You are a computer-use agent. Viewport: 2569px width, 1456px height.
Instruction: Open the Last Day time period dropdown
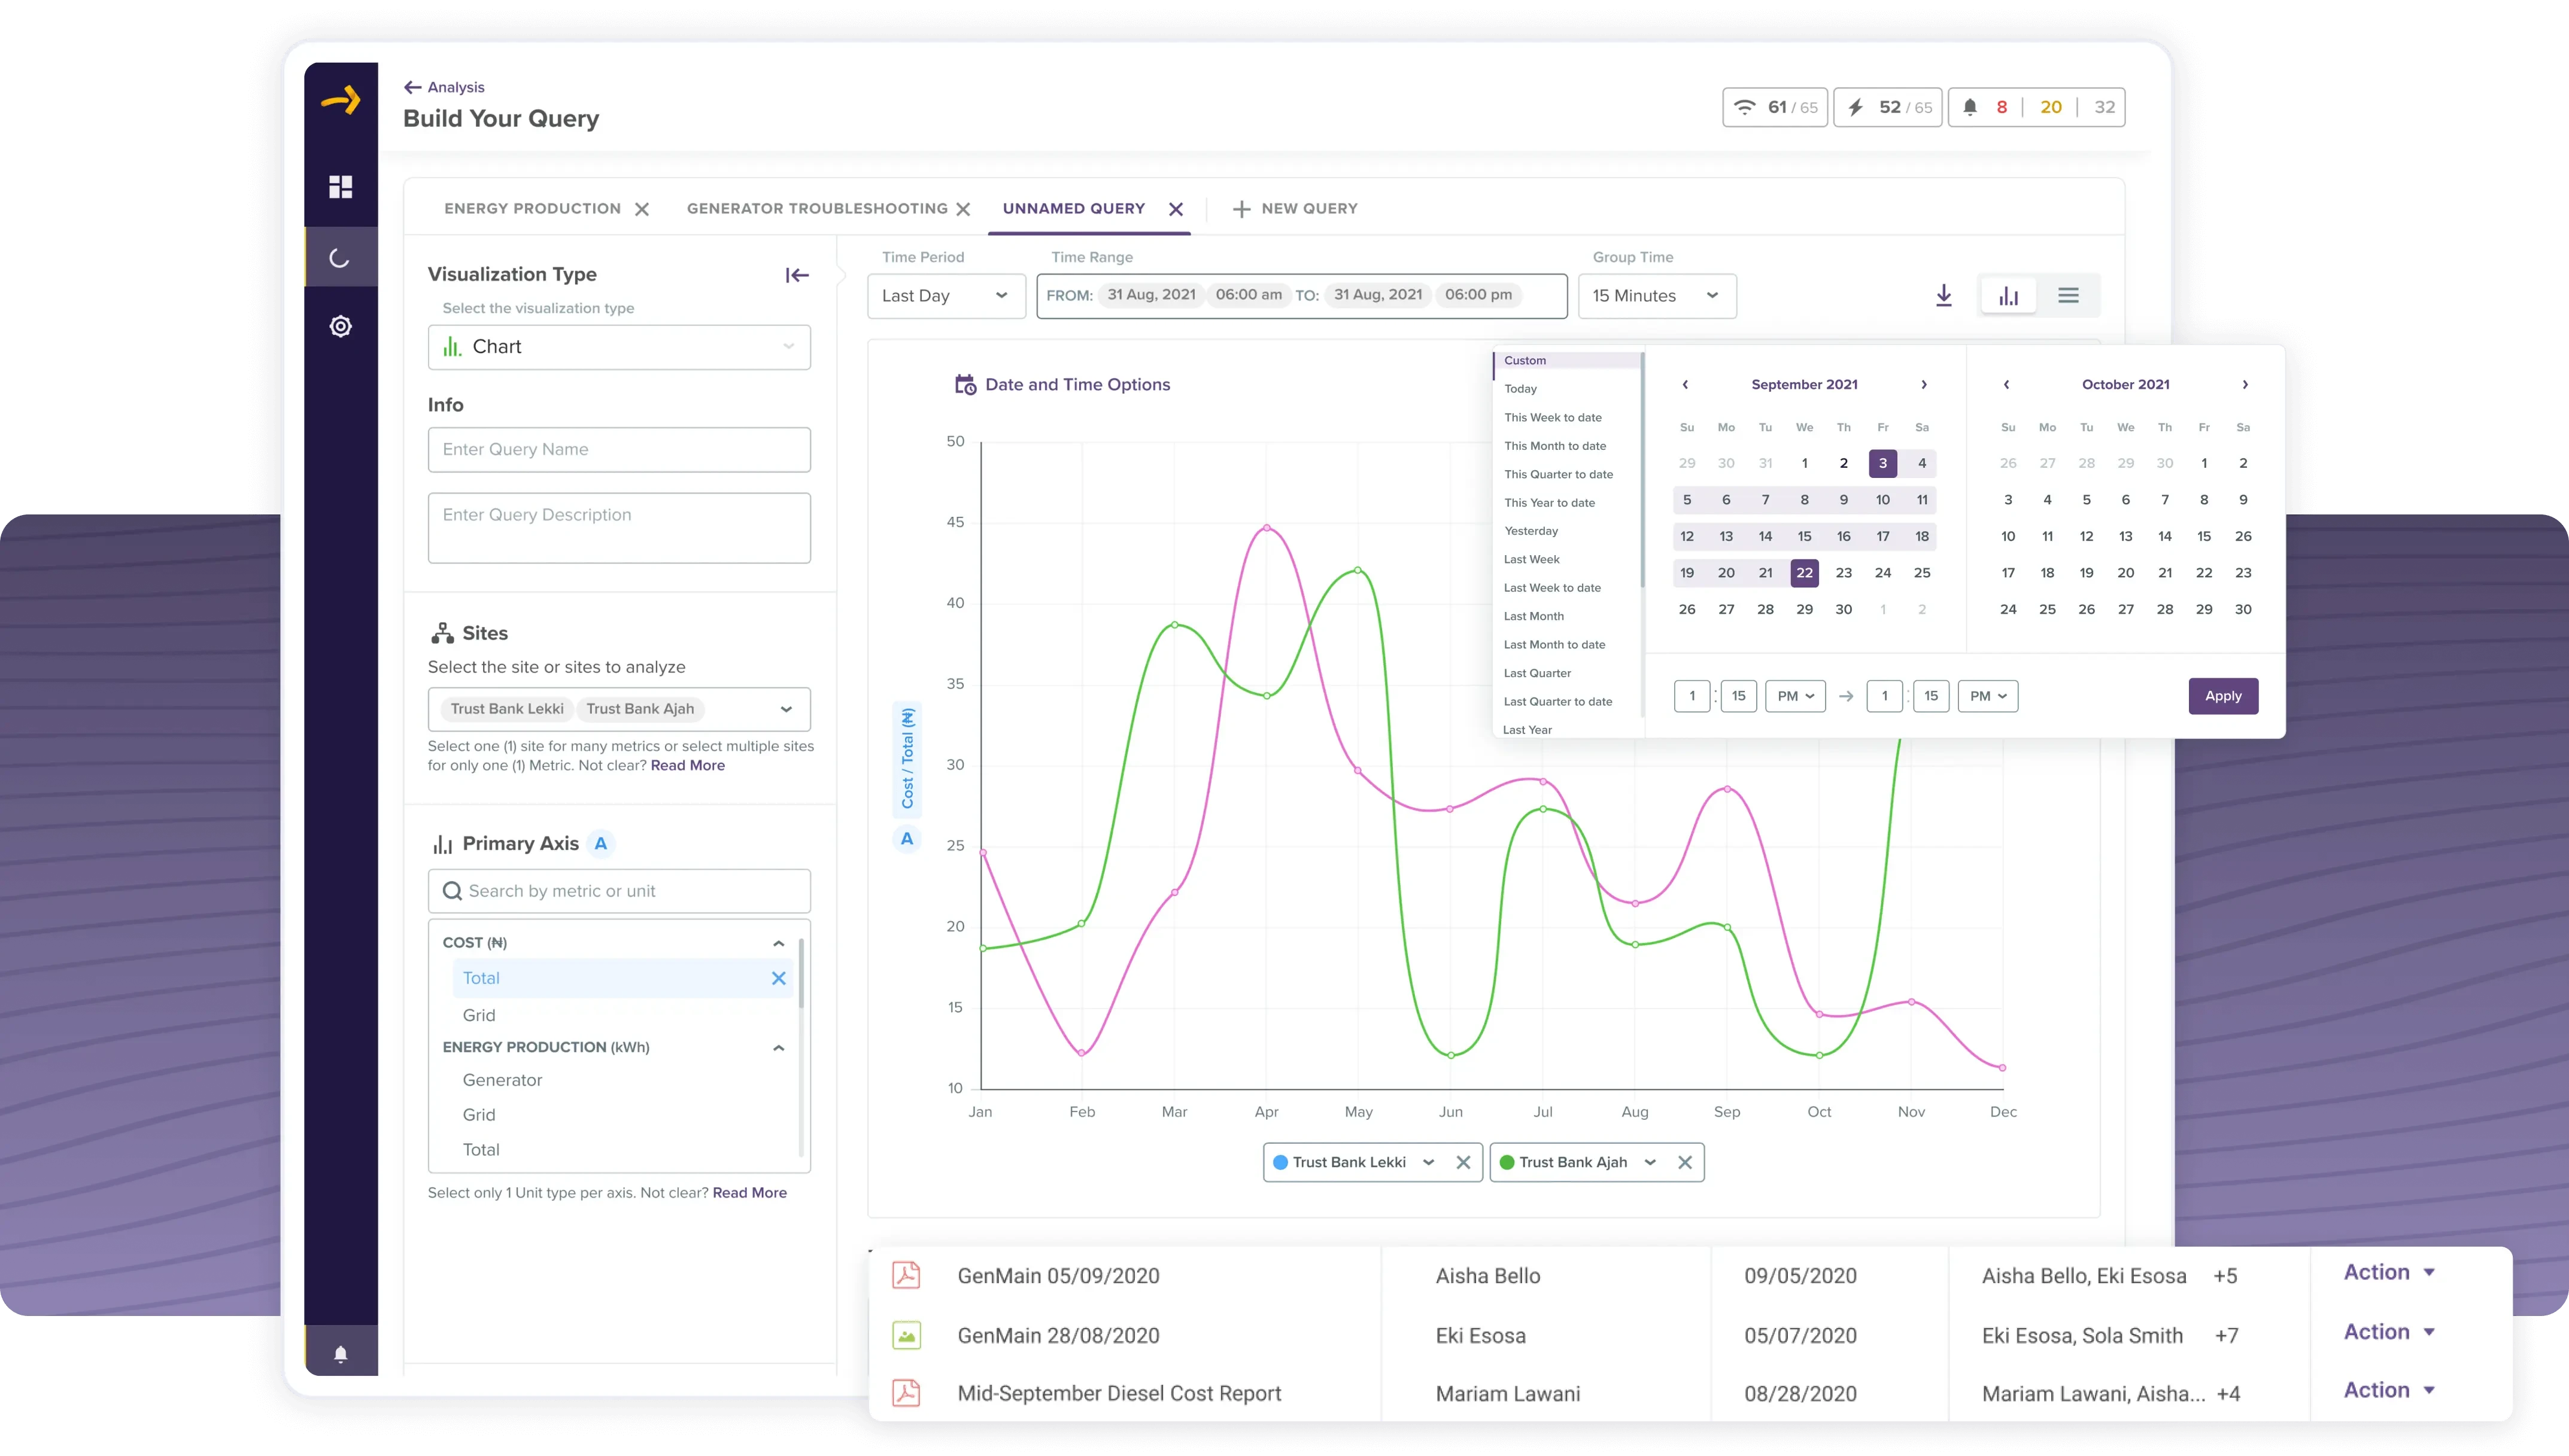pyautogui.click(x=945, y=295)
